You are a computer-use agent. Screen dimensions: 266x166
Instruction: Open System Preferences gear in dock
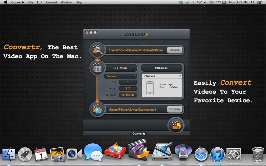click(234, 154)
